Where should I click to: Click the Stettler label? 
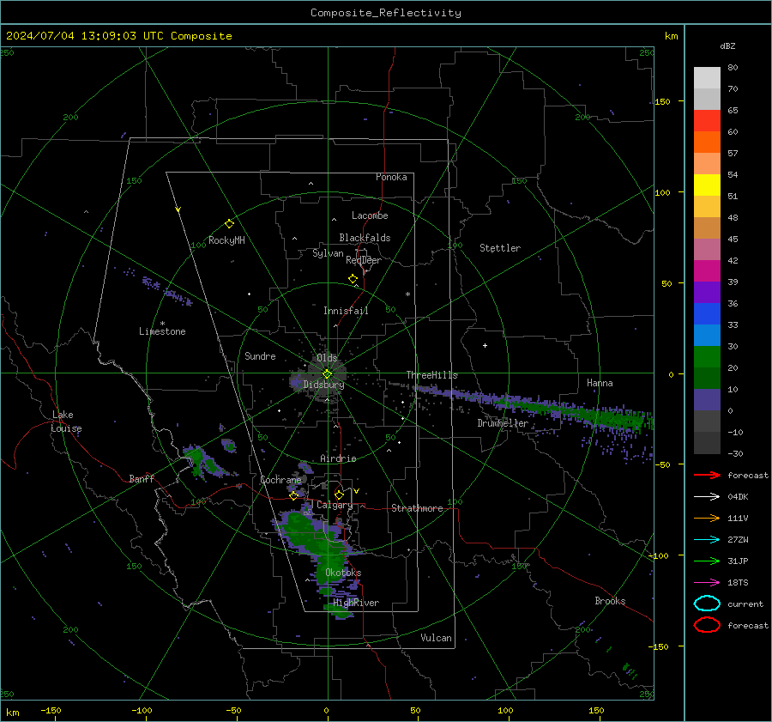point(500,248)
